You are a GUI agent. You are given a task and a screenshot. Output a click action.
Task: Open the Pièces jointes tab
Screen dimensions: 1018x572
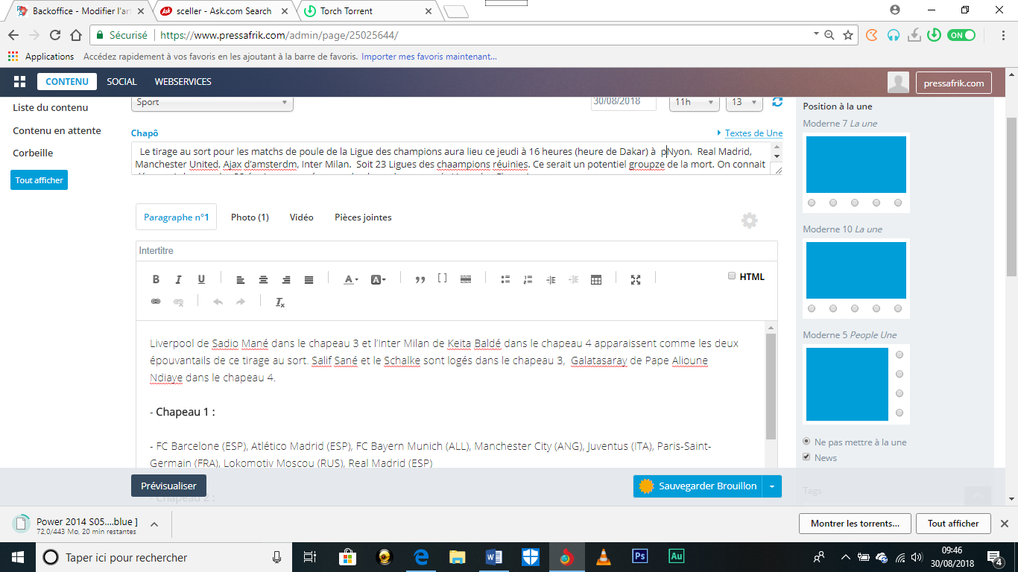point(364,217)
